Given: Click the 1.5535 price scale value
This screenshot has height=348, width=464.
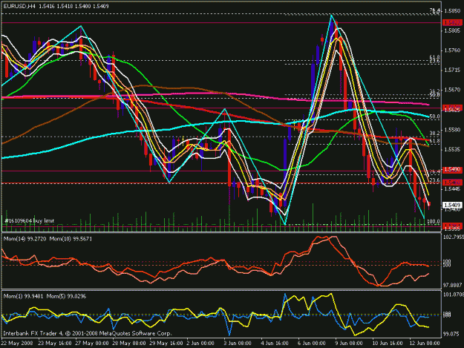Looking at the screenshot, I should 452,150.
